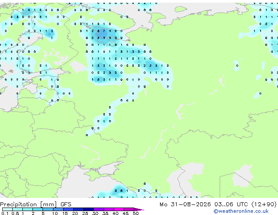Click the 'GFS' model label
The width and height of the screenshot is (278, 215).
(66, 204)
